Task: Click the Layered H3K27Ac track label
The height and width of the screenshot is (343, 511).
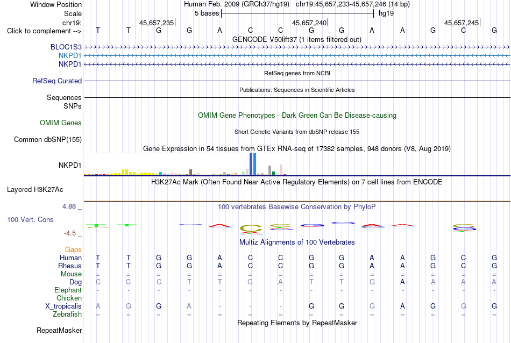Action: coord(35,190)
